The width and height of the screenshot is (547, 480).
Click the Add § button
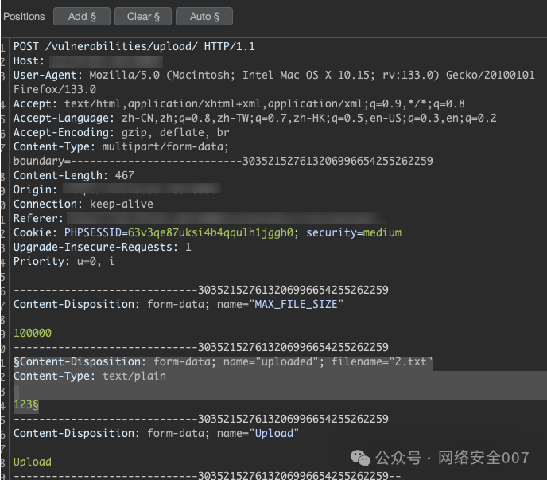(x=82, y=17)
